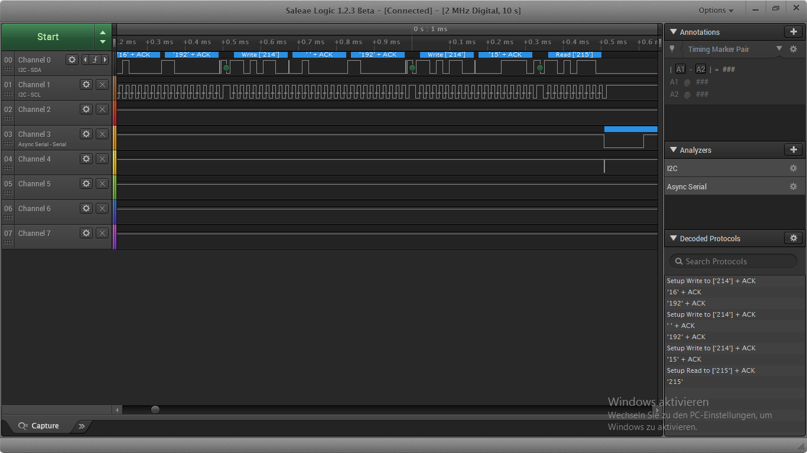
Task: Click the '16' + ACK bubble on the waveform
Action: [138, 55]
